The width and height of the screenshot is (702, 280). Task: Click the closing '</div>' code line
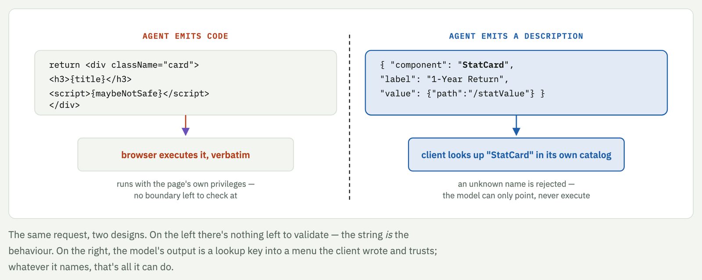64,105
